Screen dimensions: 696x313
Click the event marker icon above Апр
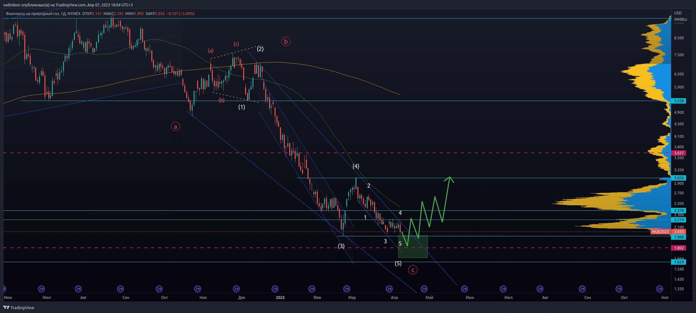[x=389, y=289]
